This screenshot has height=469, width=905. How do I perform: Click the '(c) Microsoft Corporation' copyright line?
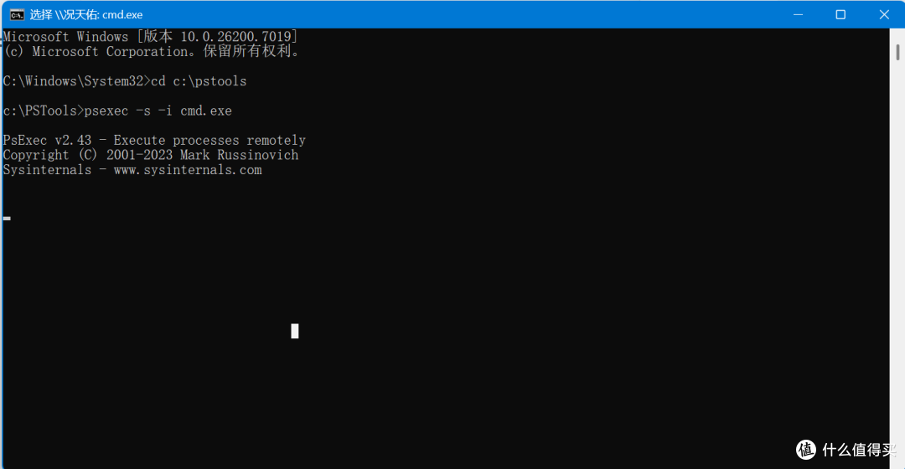153,51
